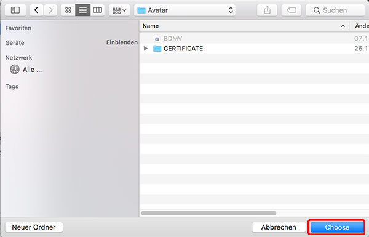Click the magnifying glass search icon
This screenshot has height=237, width=369.
(x=317, y=10)
